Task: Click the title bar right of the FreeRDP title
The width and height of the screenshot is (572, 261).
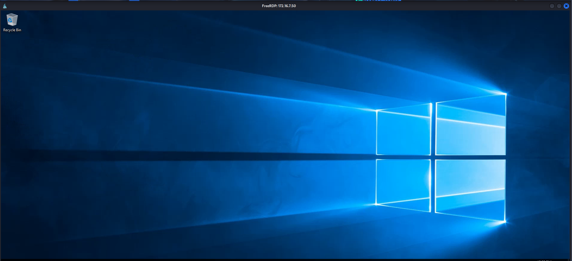Action: pos(417,6)
